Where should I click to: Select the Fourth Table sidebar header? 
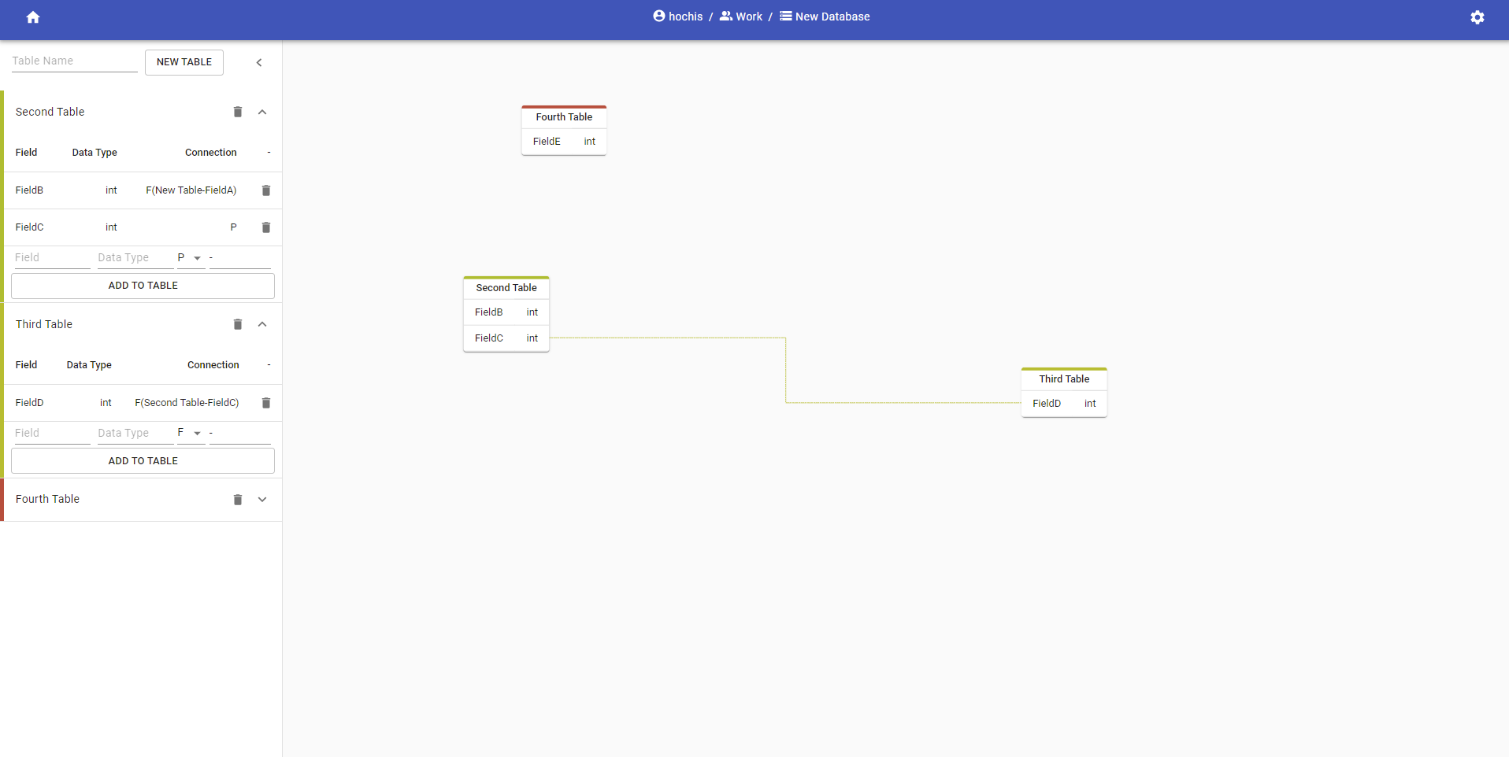point(143,500)
